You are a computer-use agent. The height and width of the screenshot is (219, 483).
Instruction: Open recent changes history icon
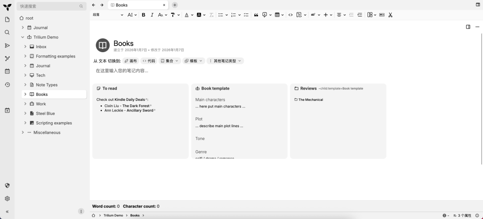pos(7,85)
